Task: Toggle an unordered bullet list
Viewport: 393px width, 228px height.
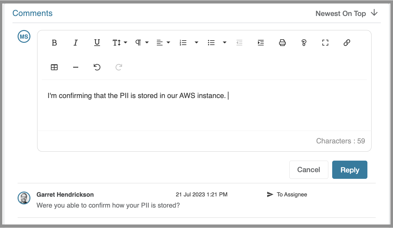Action: coord(211,42)
